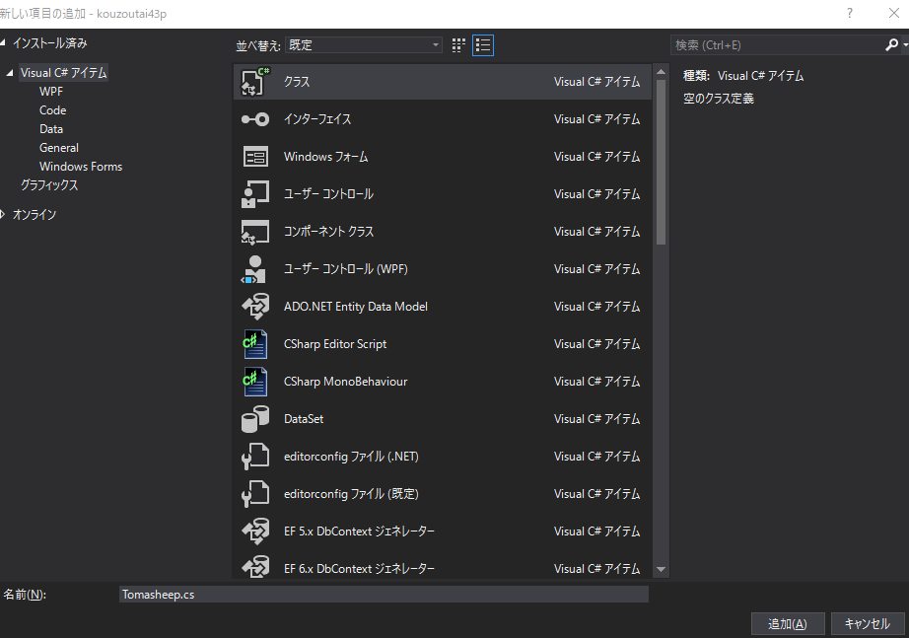Viewport: 909px width, 638px height.
Task: Select the Data category
Action: click(x=51, y=129)
